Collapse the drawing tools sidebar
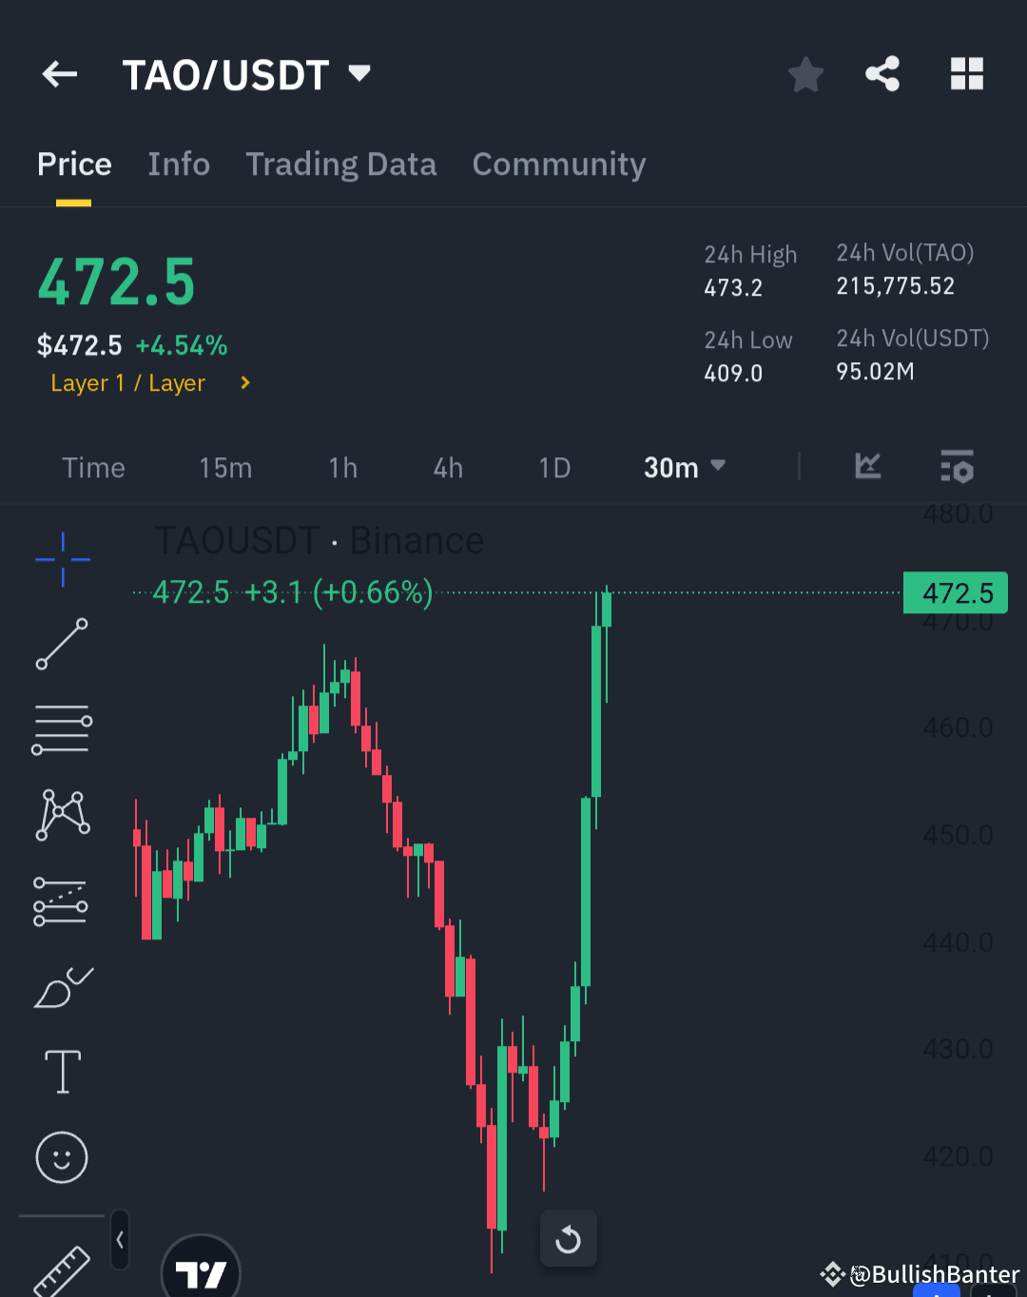The image size is (1027, 1297). (x=120, y=1240)
